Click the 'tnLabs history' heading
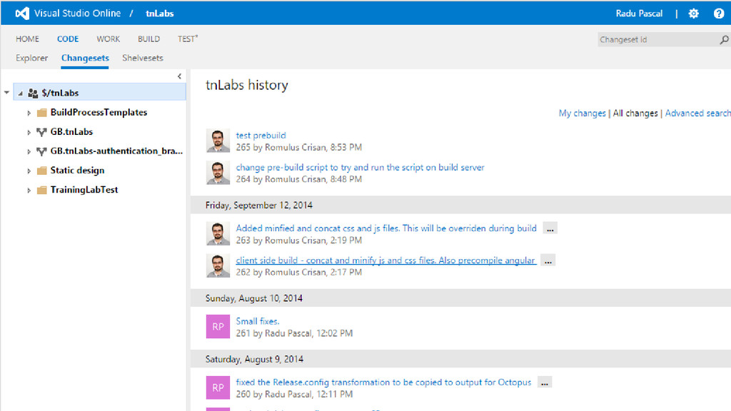This screenshot has width=731, height=411. point(246,86)
